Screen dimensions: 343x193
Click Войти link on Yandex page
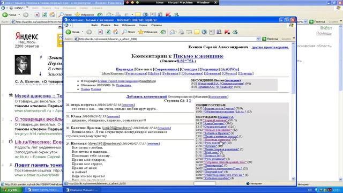[326, 27]
